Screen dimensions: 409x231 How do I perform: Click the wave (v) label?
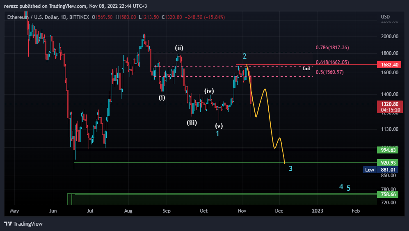pos(219,126)
